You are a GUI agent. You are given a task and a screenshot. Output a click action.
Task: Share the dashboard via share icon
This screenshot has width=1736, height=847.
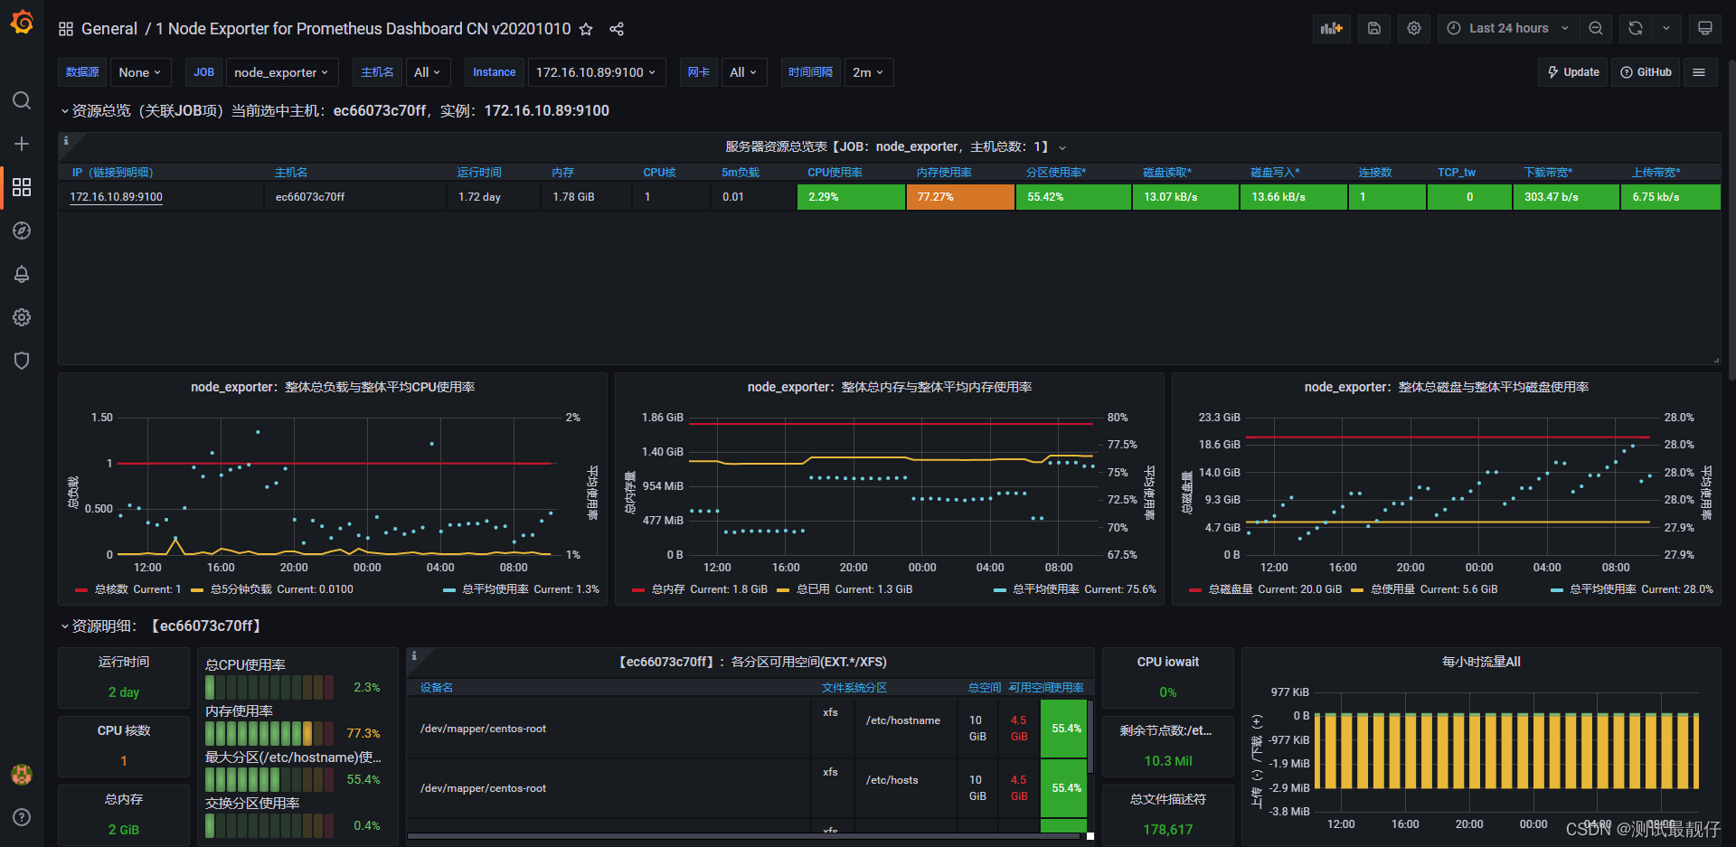tap(617, 29)
